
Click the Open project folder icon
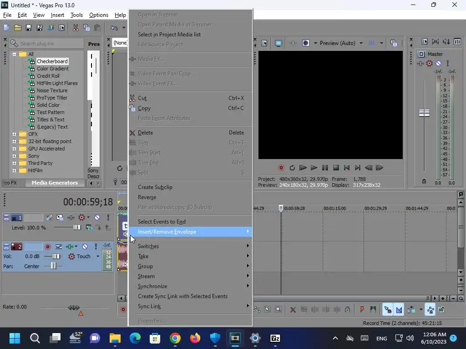tap(18, 28)
